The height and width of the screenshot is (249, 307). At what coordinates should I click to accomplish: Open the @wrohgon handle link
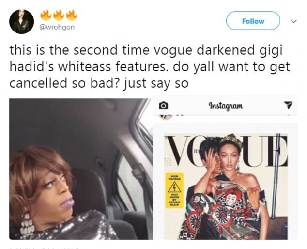tap(57, 27)
